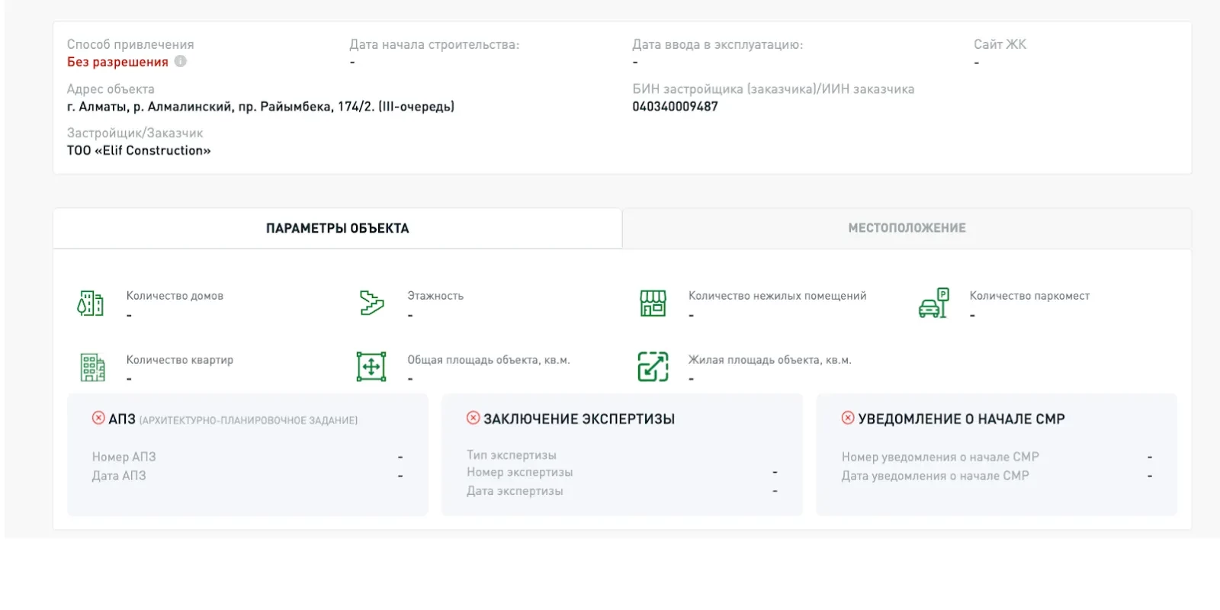The image size is (1220, 610).
Task: Click the apartment block icon for Количество квартир
Action: [92, 367]
